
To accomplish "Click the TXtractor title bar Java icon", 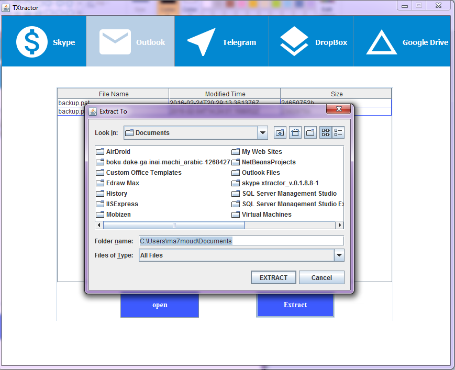I will coord(6,7).
